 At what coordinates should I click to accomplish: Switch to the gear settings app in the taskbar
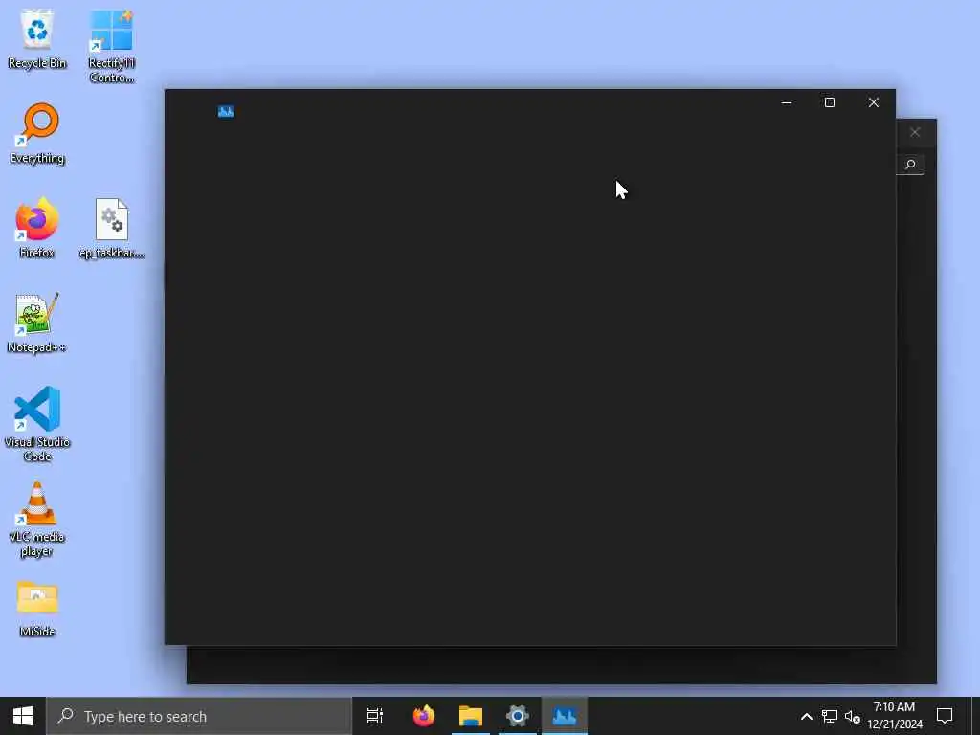[x=518, y=716]
